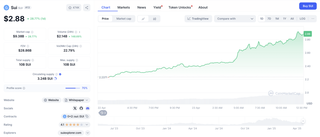Open the Markets tab
This screenshot has height=137, width=320.
click(124, 7)
